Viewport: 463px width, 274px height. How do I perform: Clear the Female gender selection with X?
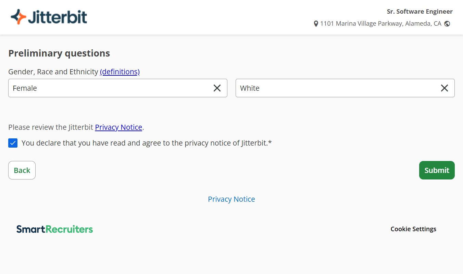(x=217, y=88)
